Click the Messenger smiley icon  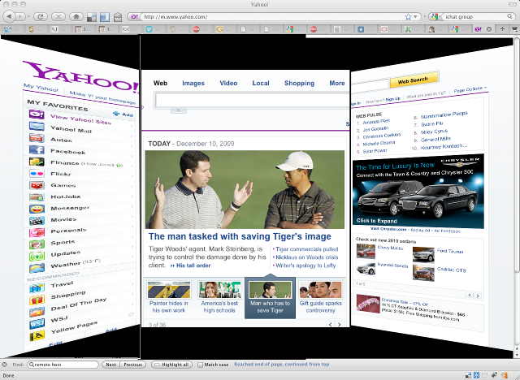coord(37,209)
